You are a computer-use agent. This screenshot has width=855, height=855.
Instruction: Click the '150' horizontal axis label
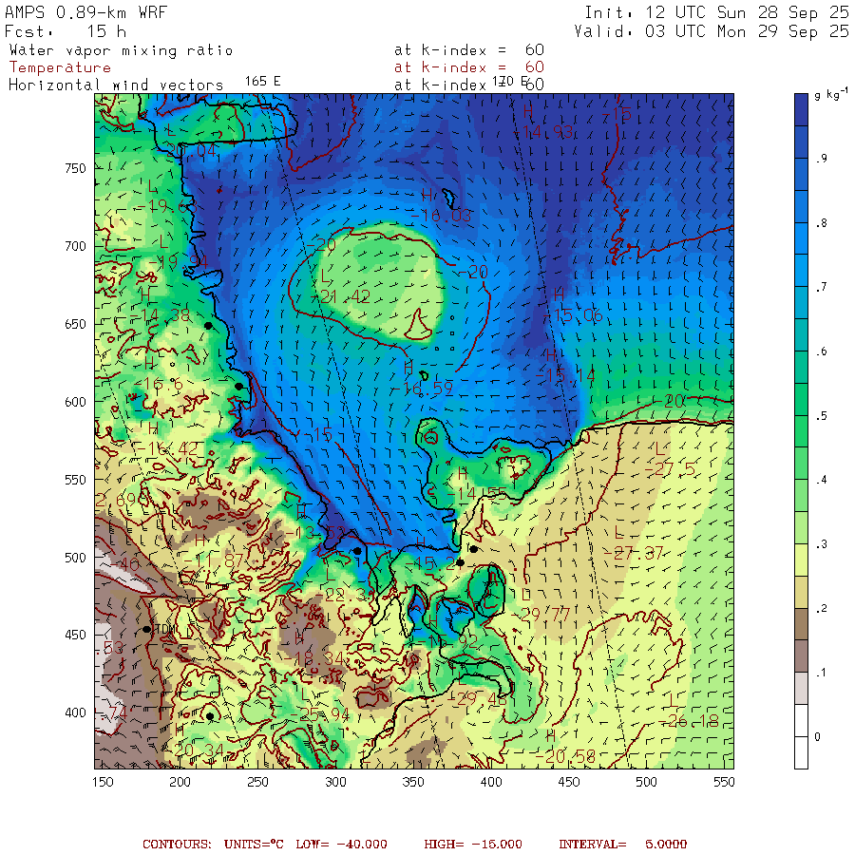tap(103, 782)
